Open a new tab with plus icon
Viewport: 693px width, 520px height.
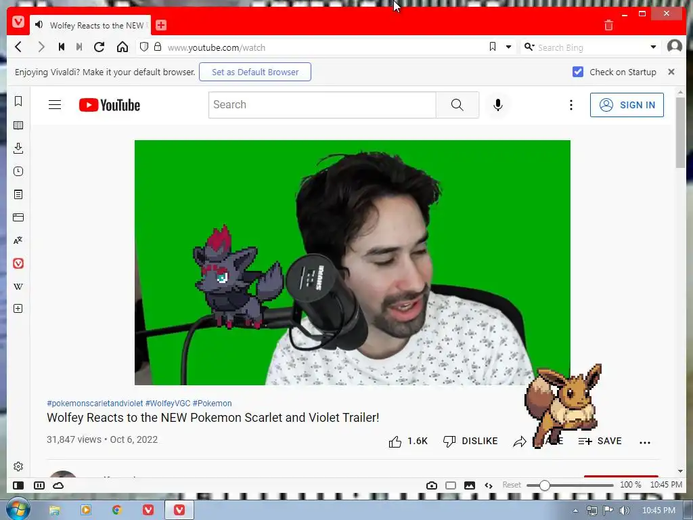(x=161, y=25)
